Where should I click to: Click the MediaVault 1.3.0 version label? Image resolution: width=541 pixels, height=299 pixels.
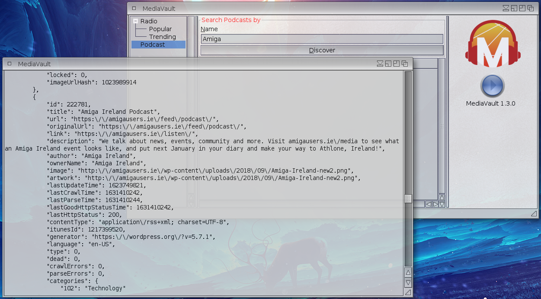(490, 103)
